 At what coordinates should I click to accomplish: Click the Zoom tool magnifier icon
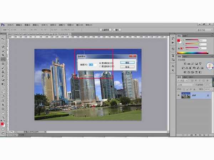click(x=3, y=118)
